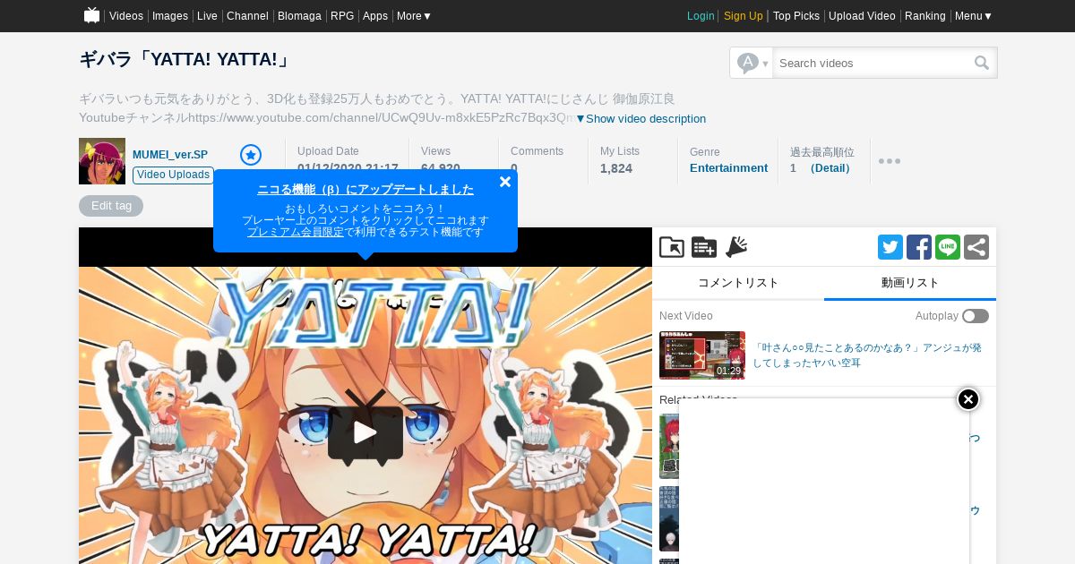
Task: Add video to My List folder icon
Action: point(672,247)
